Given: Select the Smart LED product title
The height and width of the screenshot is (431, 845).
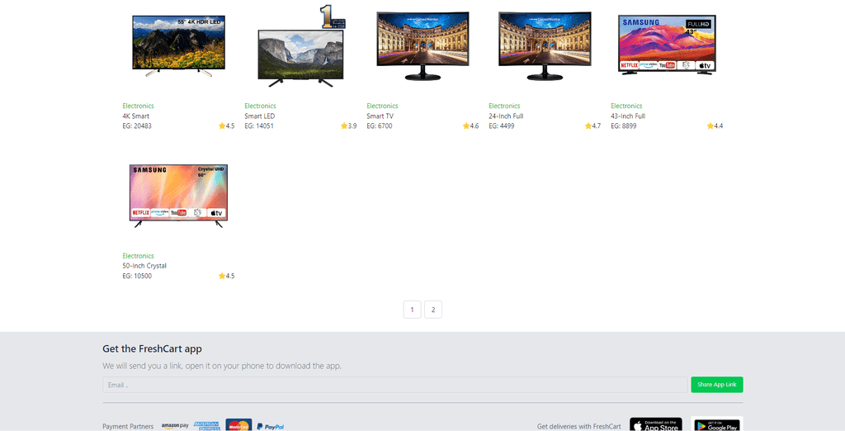Looking at the screenshot, I should tap(260, 116).
